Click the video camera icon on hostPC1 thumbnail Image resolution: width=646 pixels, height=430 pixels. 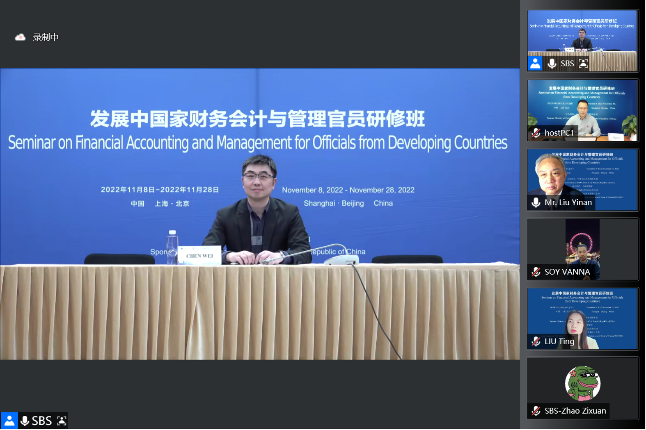[x=535, y=133]
